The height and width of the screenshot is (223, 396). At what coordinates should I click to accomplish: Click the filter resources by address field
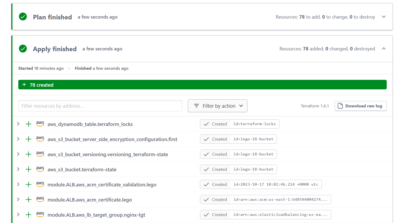100,106
